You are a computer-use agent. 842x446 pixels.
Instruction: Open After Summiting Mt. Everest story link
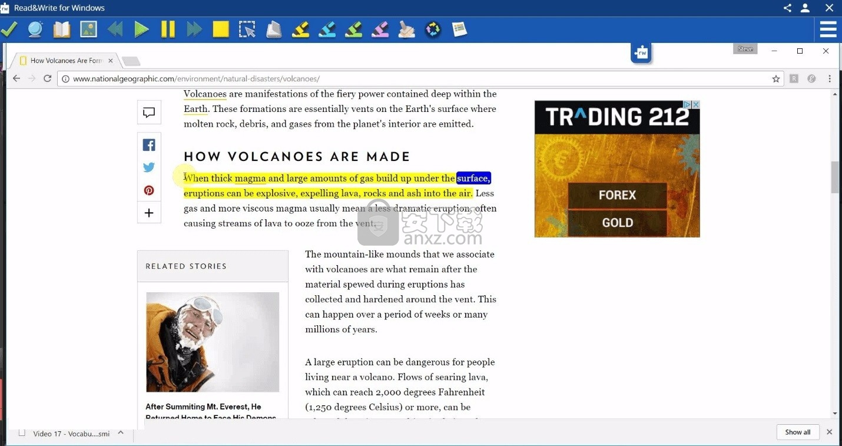211,411
